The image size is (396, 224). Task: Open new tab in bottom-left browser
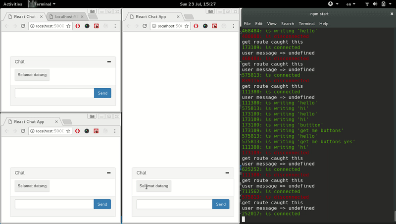pos(67,122)
